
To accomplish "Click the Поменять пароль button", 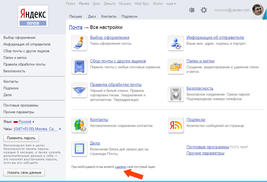I will 21,138.
